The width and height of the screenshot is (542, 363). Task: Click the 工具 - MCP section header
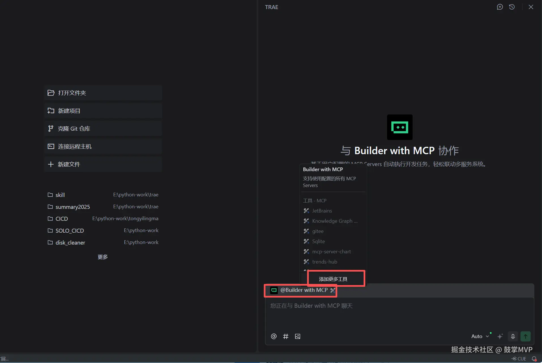coord(315,201)
